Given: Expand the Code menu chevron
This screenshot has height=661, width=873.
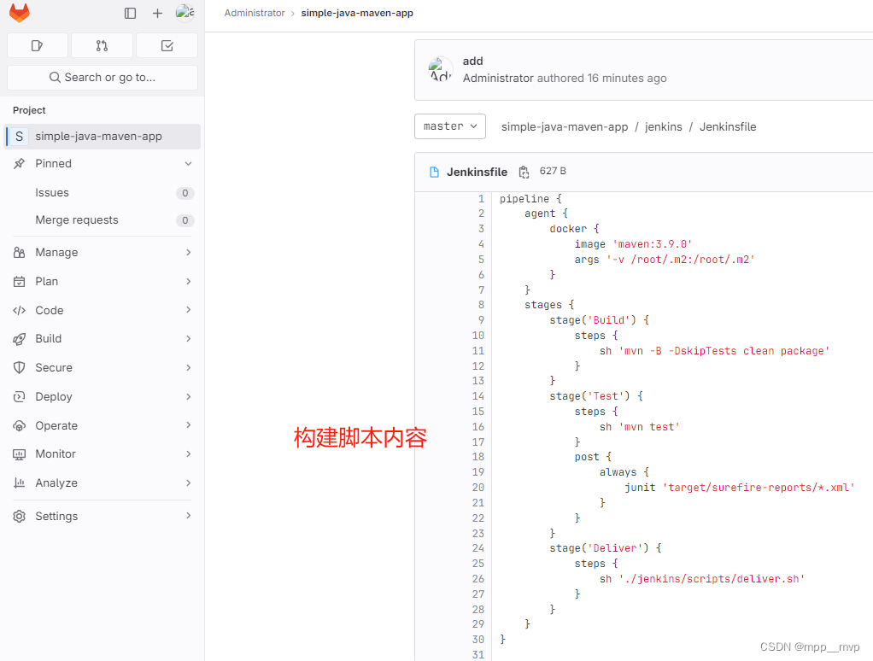Looking at the screenshot, I should point(188,310).
